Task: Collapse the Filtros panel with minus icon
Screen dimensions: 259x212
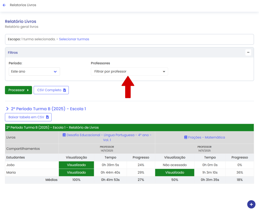Action: click(x=248, y=53)
